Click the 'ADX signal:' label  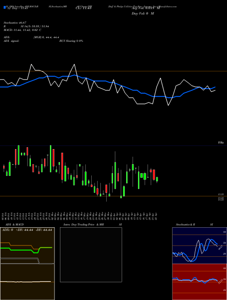[x=11, y=41]
